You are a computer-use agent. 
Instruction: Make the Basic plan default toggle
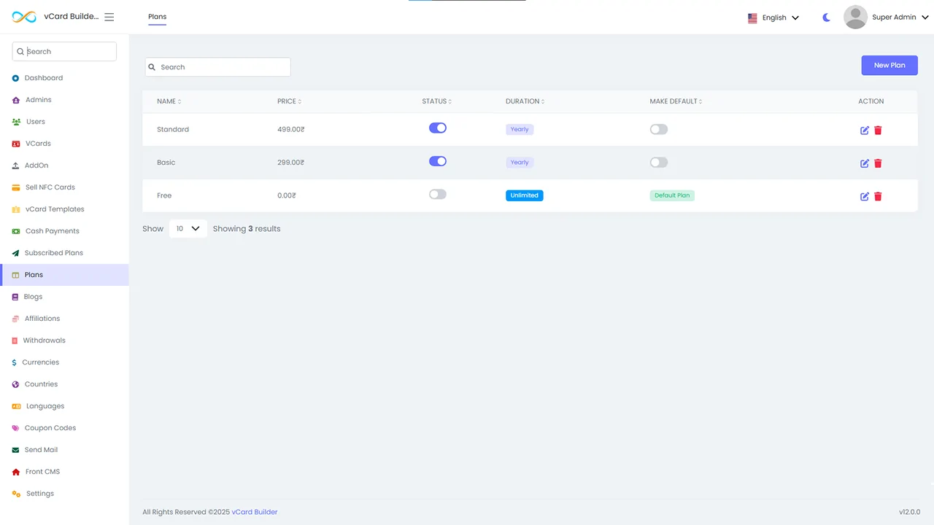[x=659, y=163]
